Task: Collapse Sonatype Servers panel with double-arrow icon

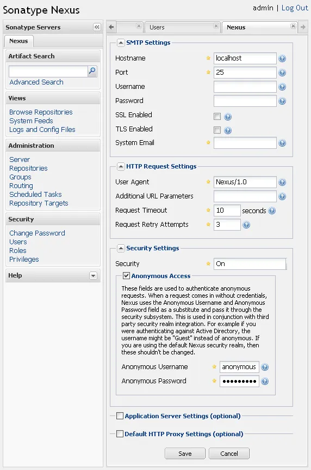Action: coord(97,27)
